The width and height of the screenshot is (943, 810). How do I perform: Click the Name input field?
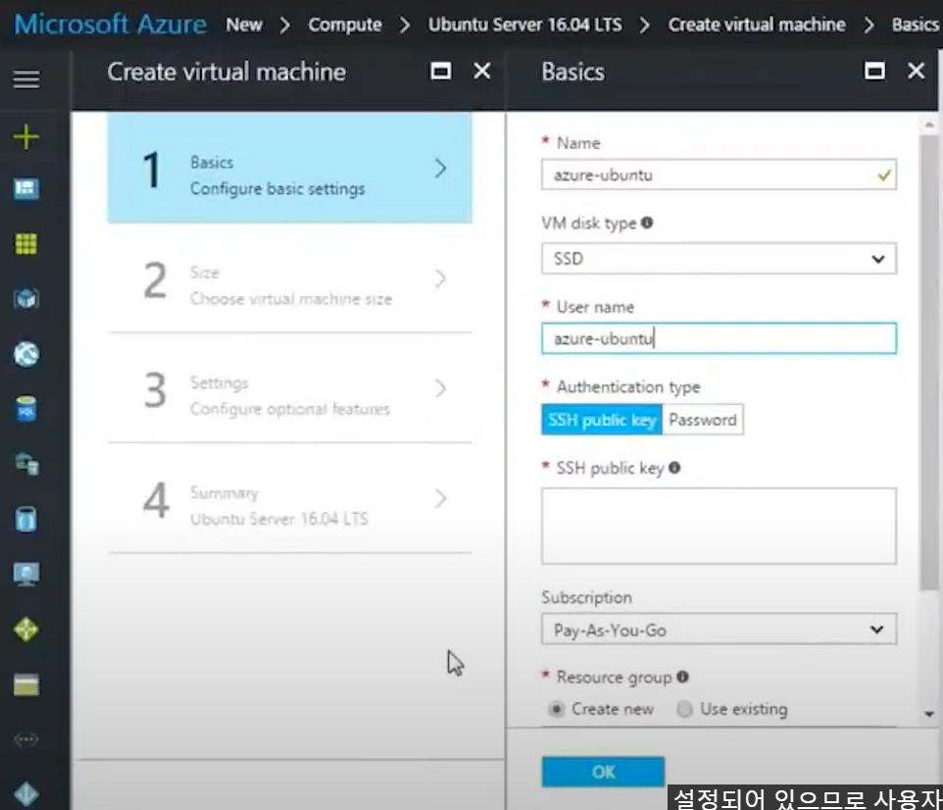pos(719,175)
